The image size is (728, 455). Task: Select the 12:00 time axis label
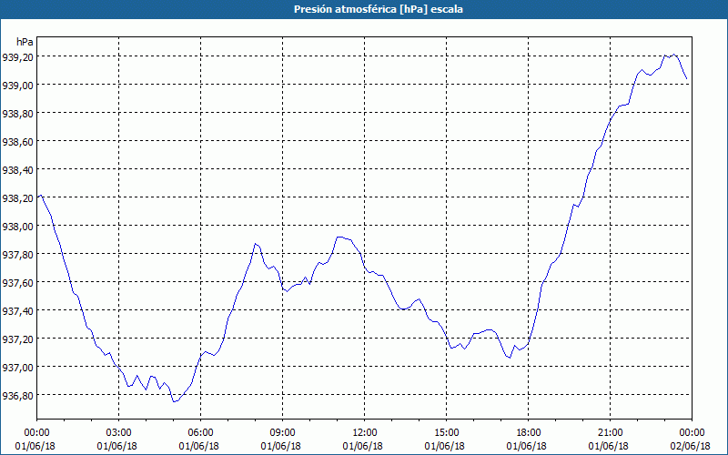coord(365,432)
